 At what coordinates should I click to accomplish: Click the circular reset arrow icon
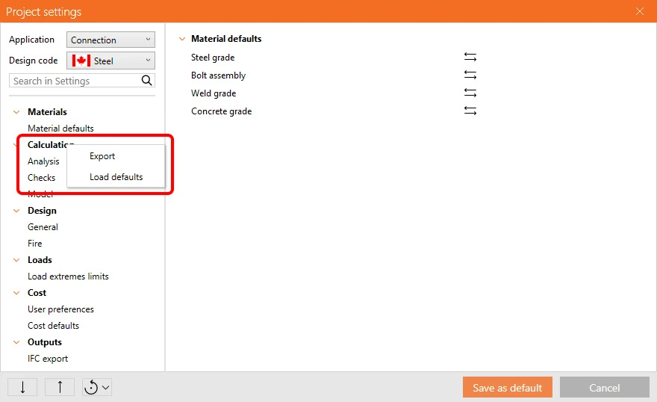click(91, 387)
